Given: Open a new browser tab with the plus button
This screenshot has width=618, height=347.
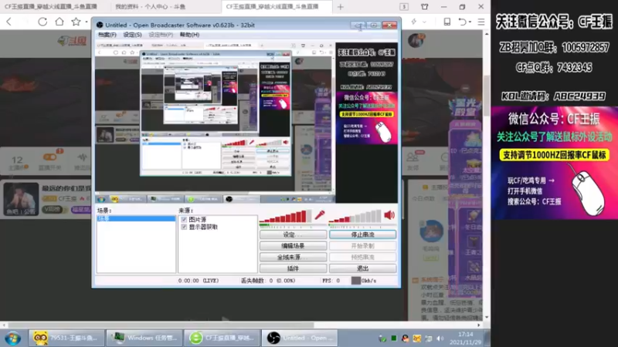Looking at the screenshot, I should tap(341, 7).
